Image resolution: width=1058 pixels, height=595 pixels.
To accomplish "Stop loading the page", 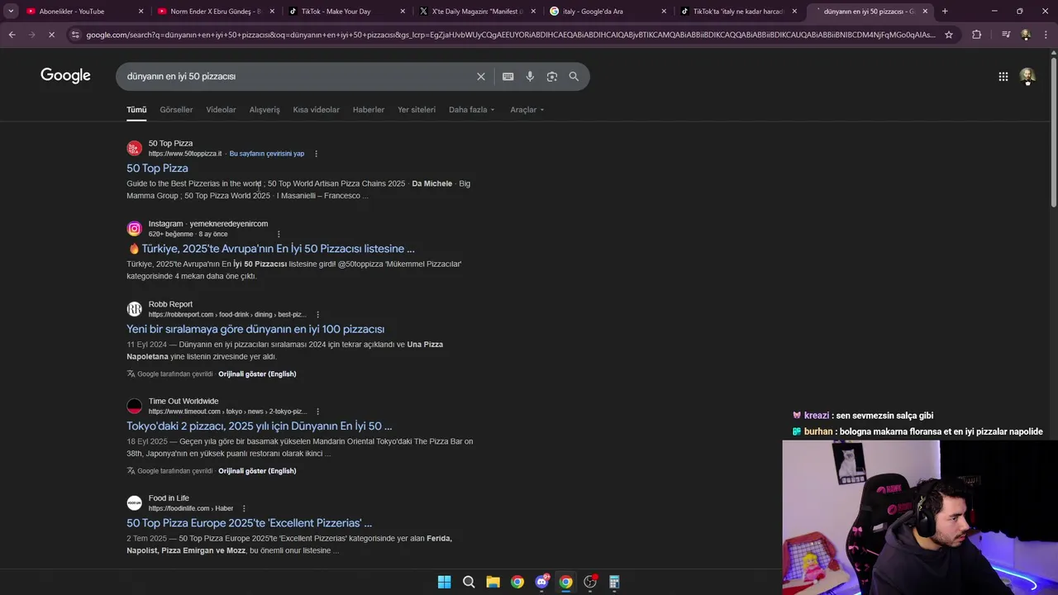I will 51,35.
